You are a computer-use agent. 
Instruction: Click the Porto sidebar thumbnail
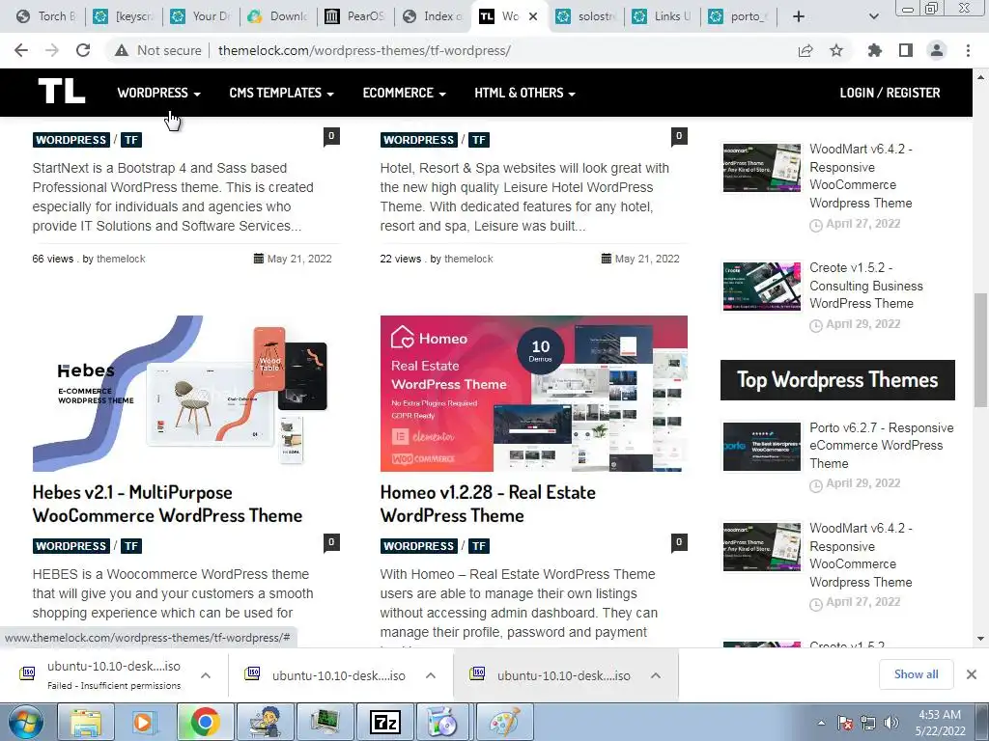pos(761,447)
